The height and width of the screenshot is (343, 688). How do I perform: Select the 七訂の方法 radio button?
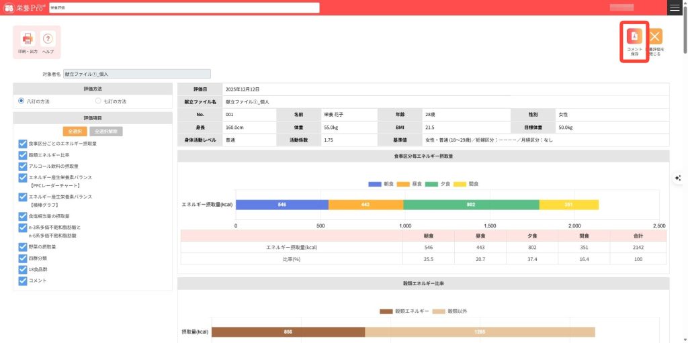(99, 101)
